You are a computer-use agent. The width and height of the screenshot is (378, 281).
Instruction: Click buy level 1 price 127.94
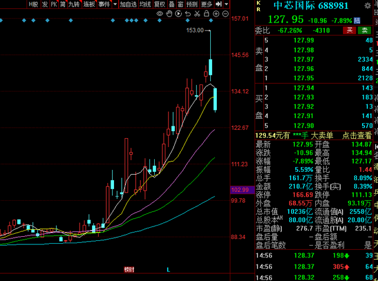point(304,88)
